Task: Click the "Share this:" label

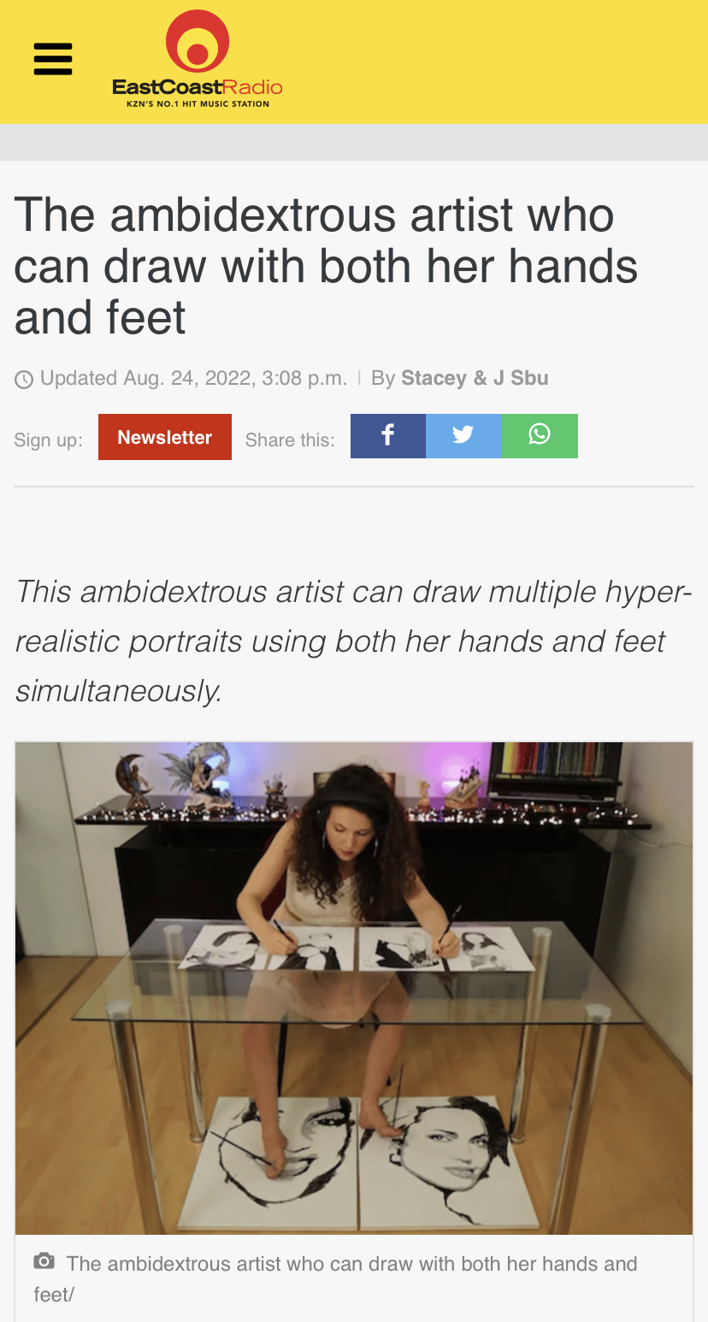Action: [x=290, y=440]
